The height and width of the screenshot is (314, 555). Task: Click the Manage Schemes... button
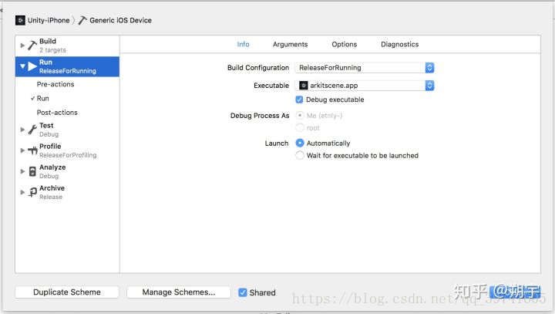[179, 292]
